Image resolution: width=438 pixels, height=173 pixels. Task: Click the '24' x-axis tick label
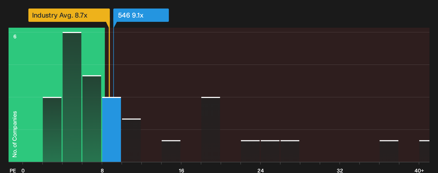click(x=261, y=171)
